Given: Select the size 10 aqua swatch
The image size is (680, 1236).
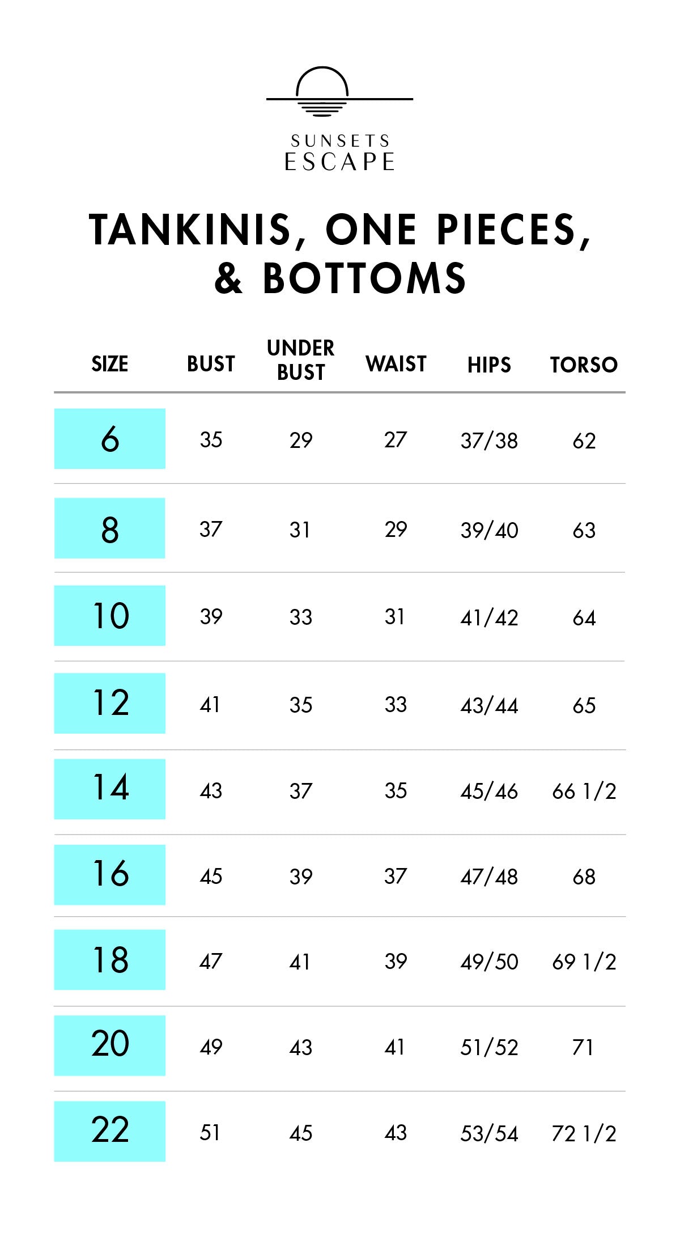Looking at the screenshot, I should pos(110,616).
